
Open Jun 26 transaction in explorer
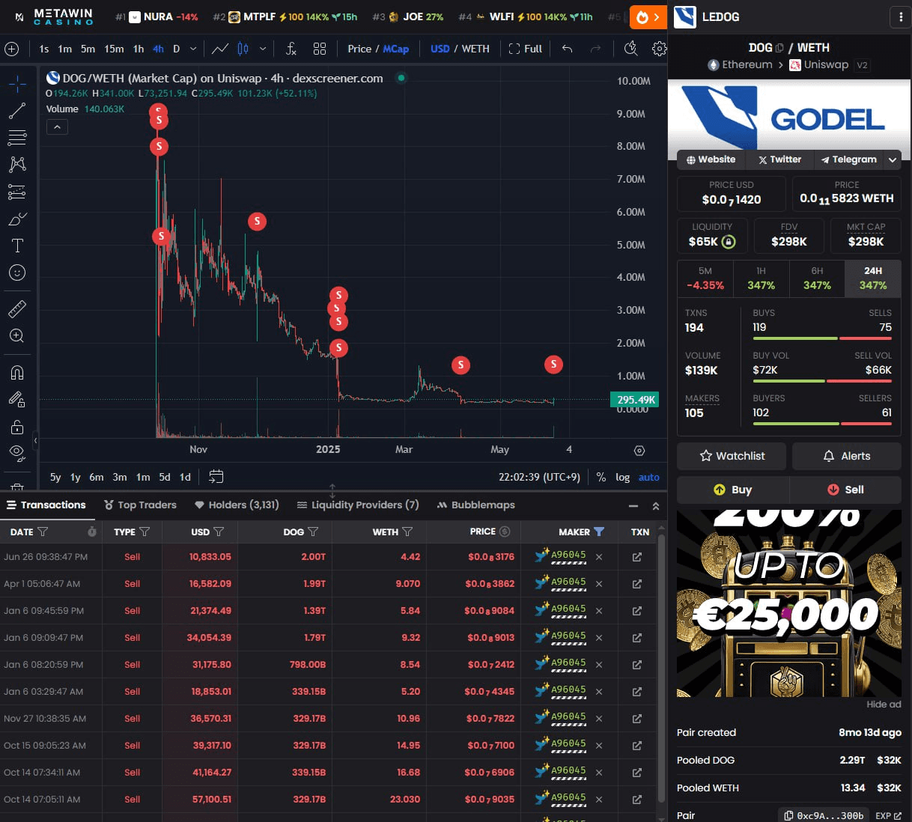pos(637,557)
